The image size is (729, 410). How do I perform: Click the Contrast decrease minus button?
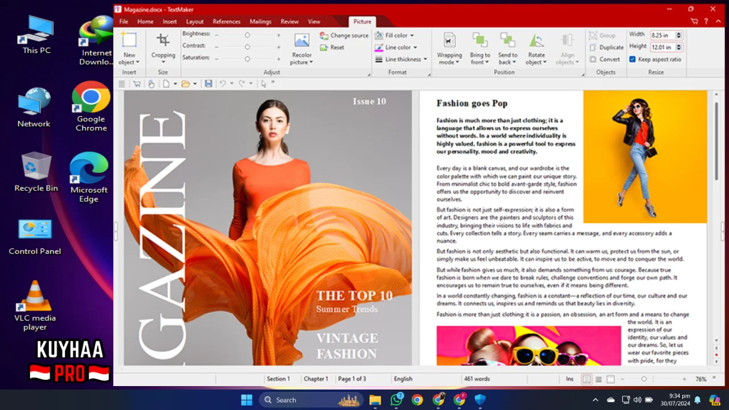click(216, 47)
